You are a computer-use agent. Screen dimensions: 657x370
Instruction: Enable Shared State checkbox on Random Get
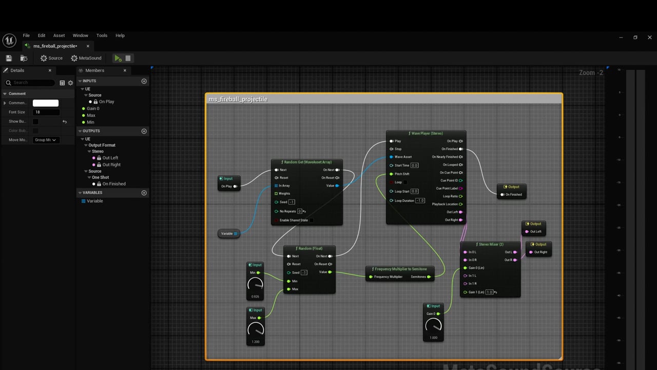click(312, 220)
